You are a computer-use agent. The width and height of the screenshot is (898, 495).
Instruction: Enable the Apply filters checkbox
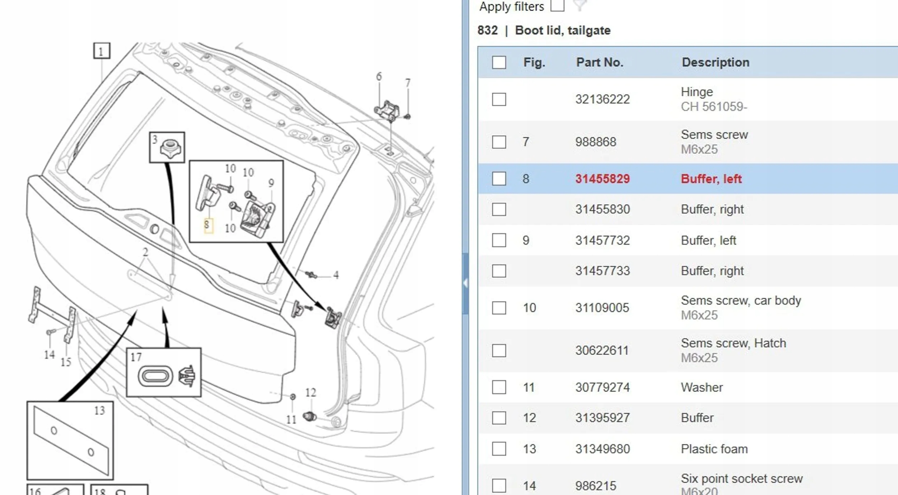point(557,5)
